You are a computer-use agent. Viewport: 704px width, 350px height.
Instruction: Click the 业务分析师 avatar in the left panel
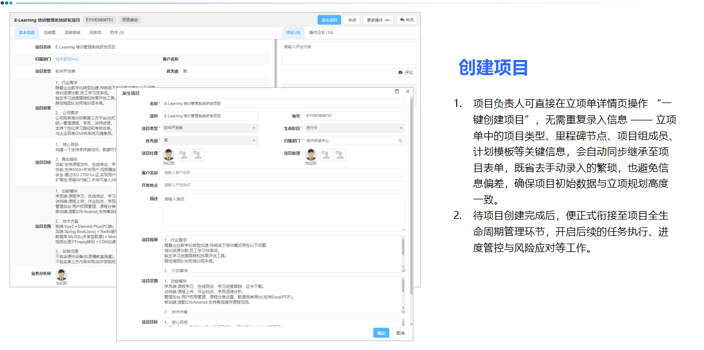62,276
